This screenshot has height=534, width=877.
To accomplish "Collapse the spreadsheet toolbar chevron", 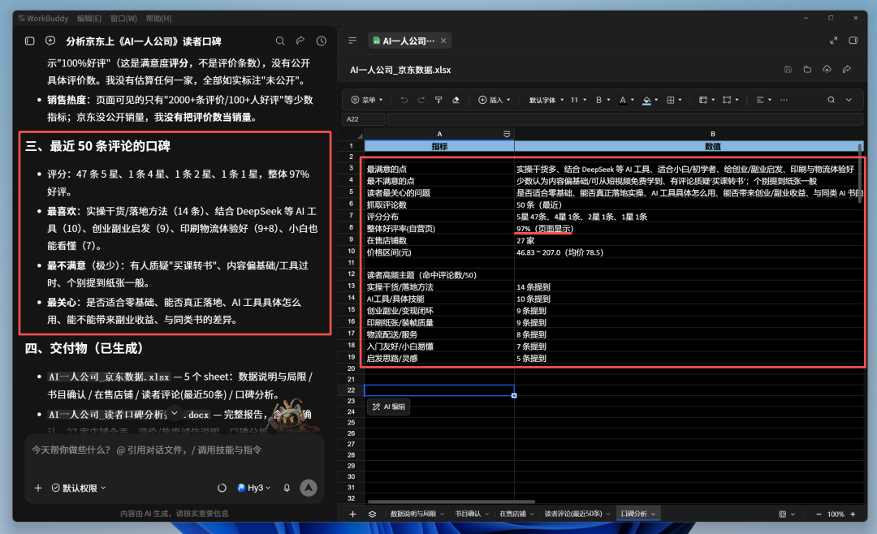I will [849, 100].
